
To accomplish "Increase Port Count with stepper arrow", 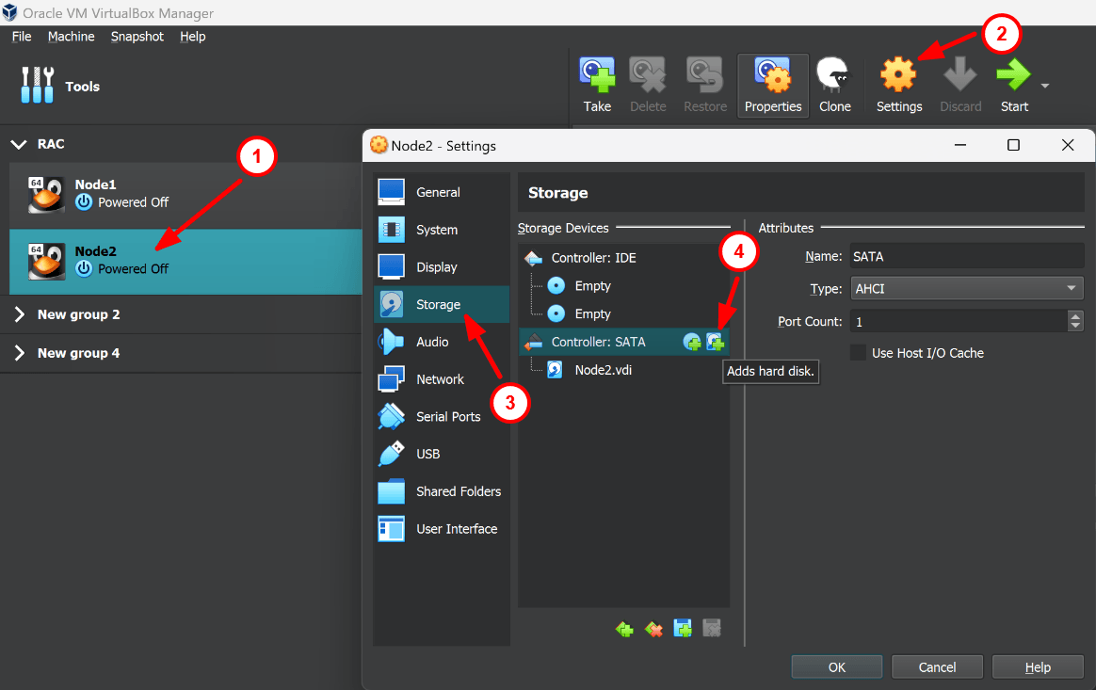I will tap(1076, 316).
